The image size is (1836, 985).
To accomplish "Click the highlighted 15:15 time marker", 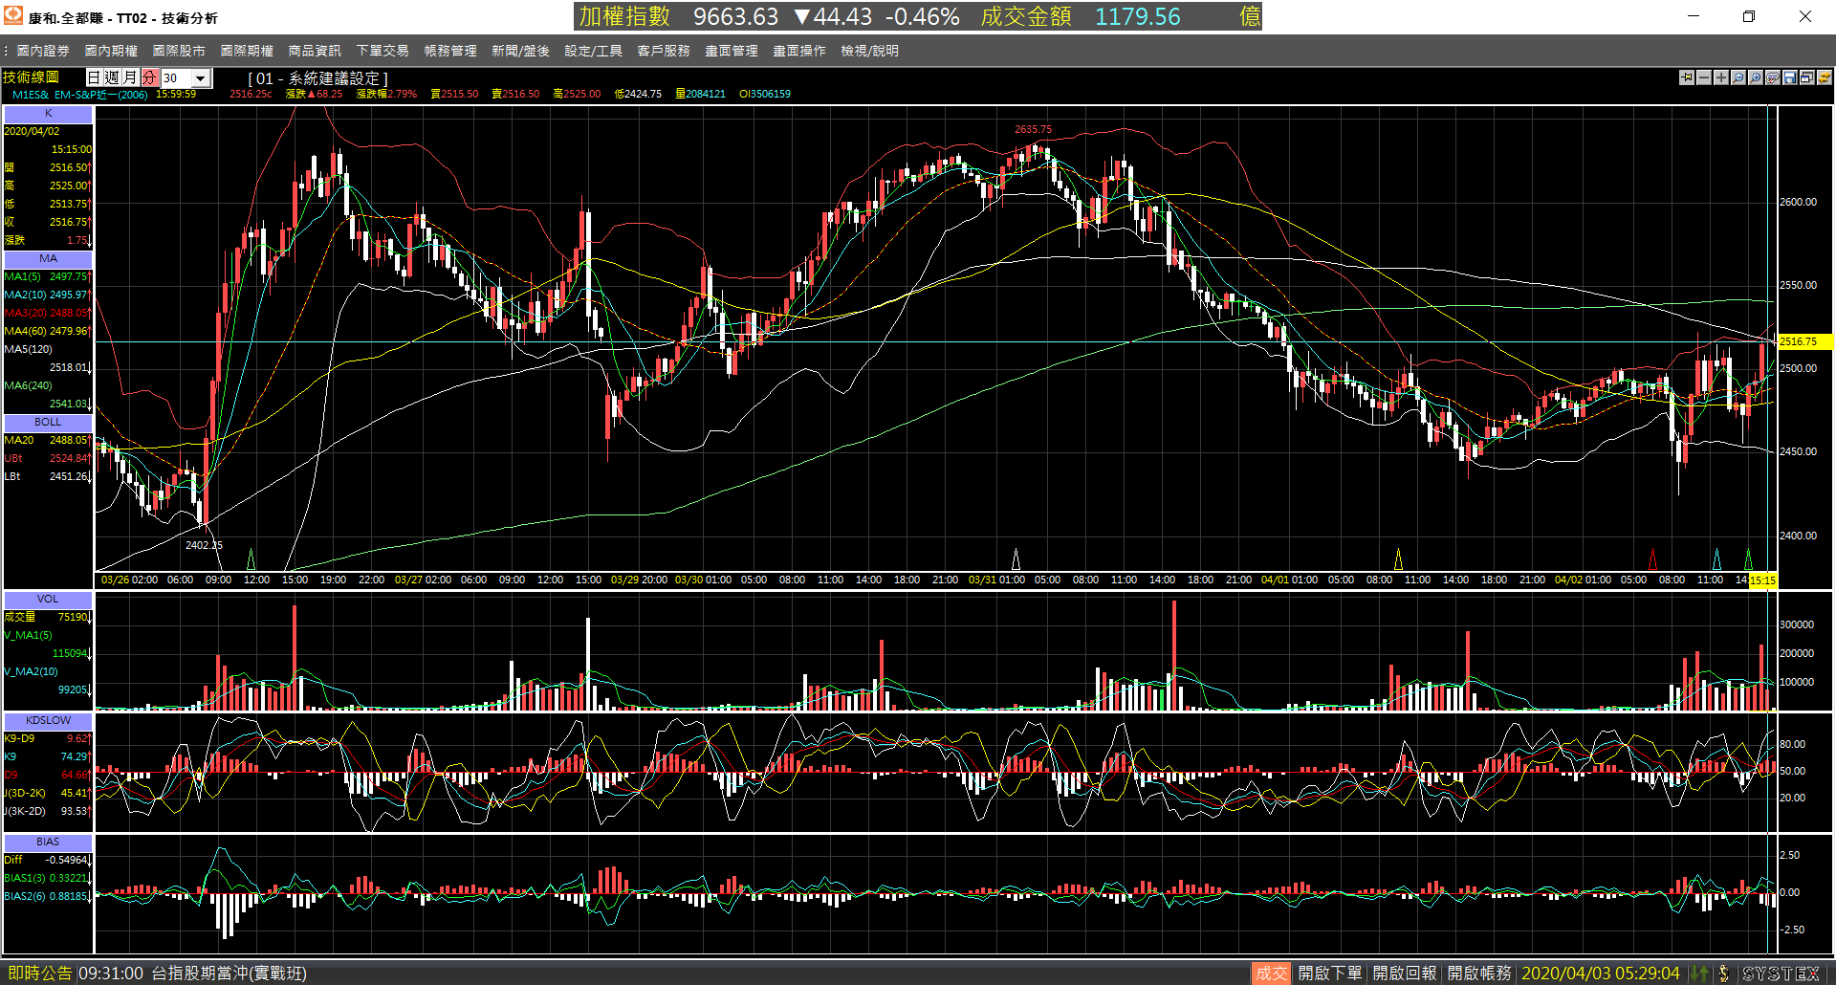I will (1762, 580).
